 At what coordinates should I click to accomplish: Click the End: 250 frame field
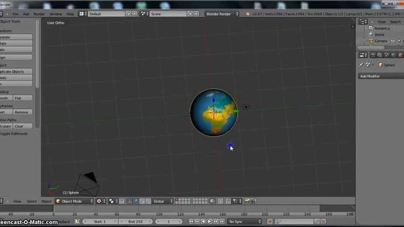pyautogui.click(x=136, y=221)
